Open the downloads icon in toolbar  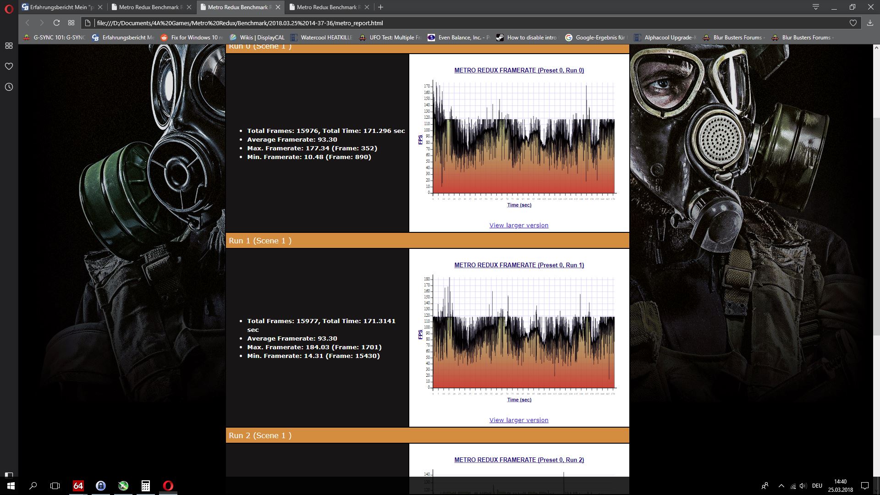pos(870,23)
